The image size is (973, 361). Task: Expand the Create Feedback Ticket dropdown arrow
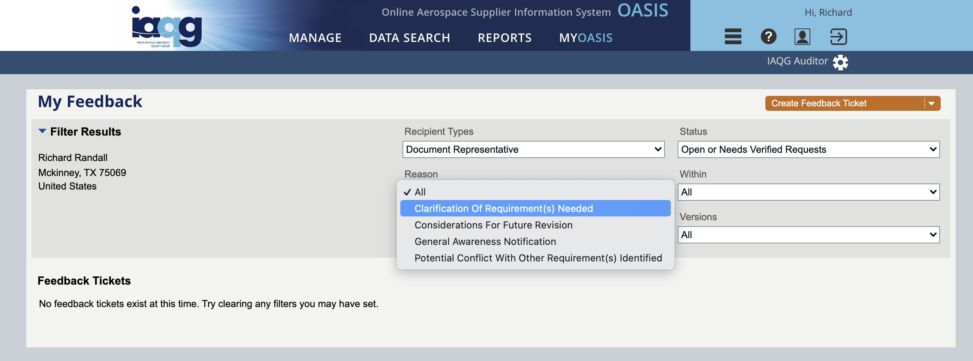(x=932, y=103)
